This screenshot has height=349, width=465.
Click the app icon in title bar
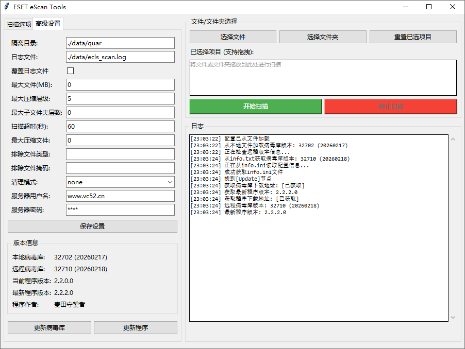point(6,7)
